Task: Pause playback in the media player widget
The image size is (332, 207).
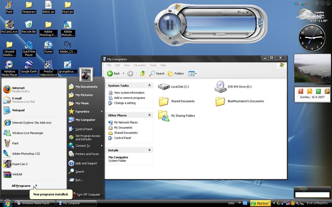Action: click(x=170, y=25)
